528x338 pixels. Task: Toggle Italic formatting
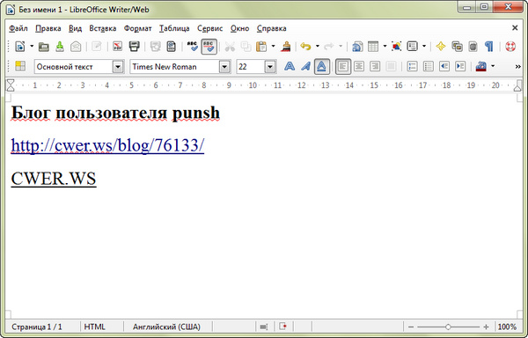pos(305,66)
